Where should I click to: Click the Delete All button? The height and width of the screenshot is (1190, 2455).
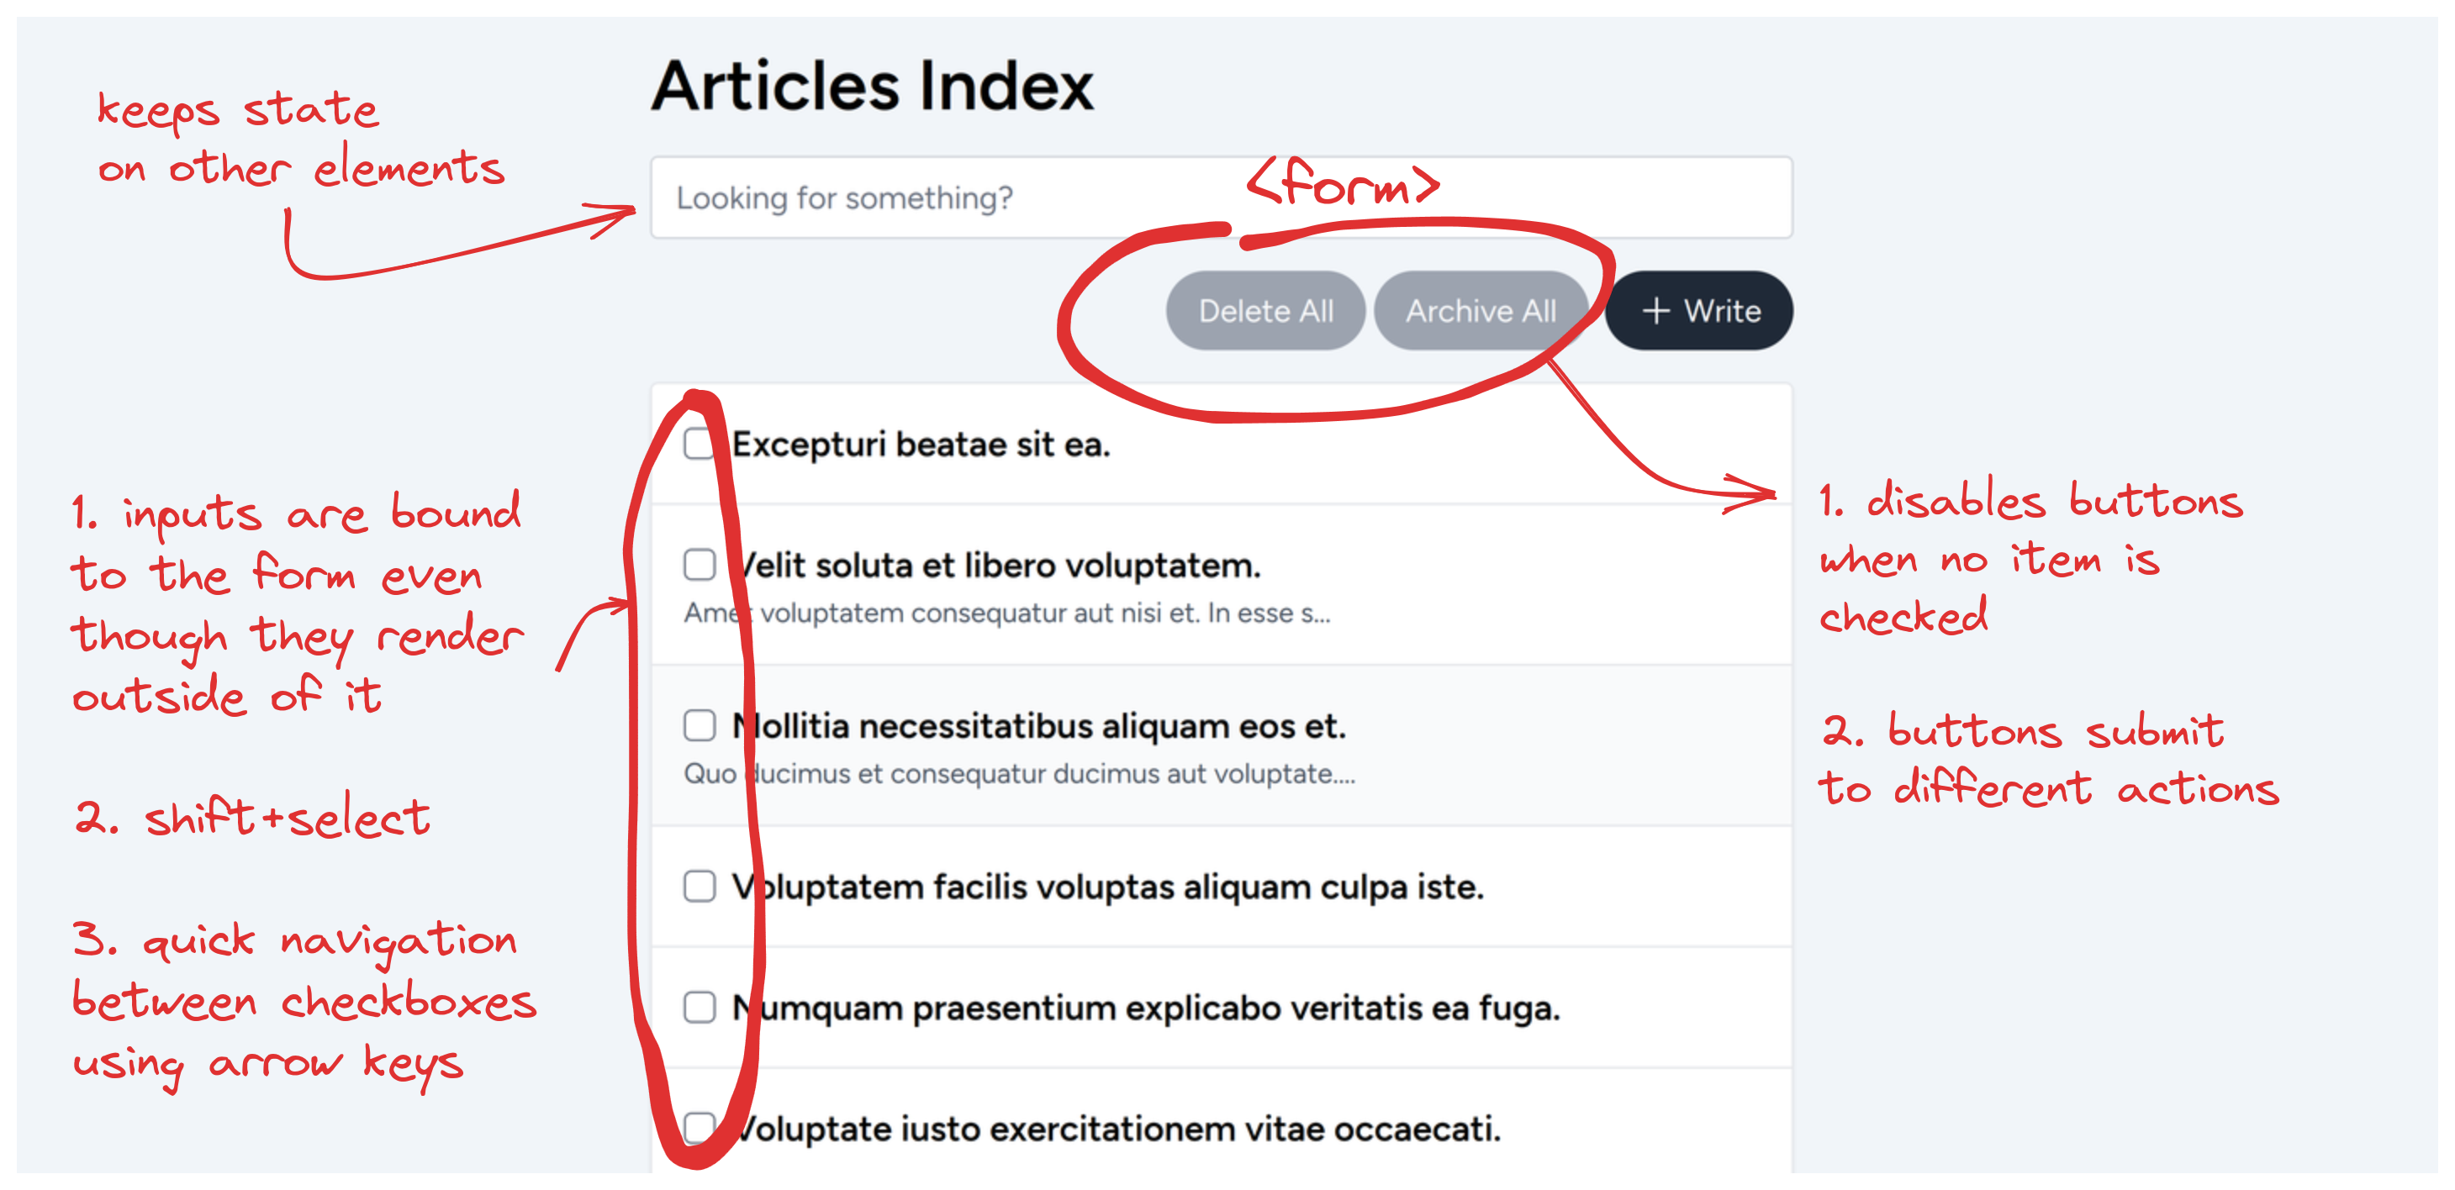1264,311
